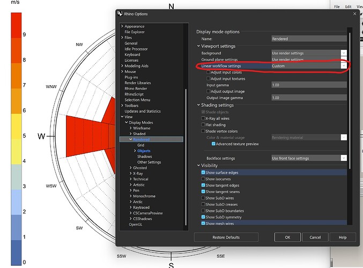This screenshot has width=363, height=268.
Task: Select Updates and Statistics page
Action: point(143,111)
